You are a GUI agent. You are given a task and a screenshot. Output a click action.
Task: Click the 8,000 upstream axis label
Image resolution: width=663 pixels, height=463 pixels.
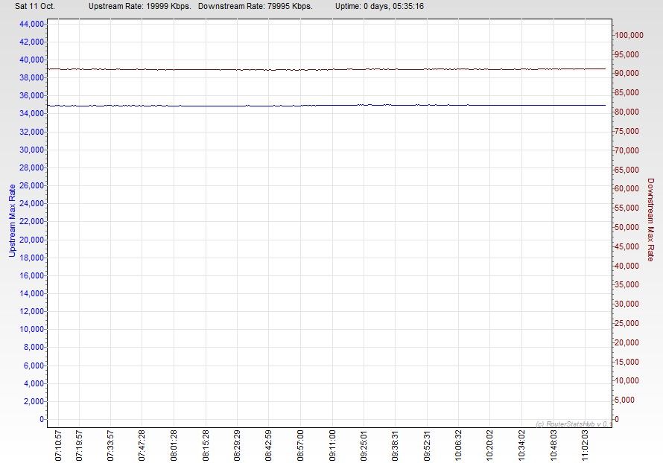click(34, 347)
